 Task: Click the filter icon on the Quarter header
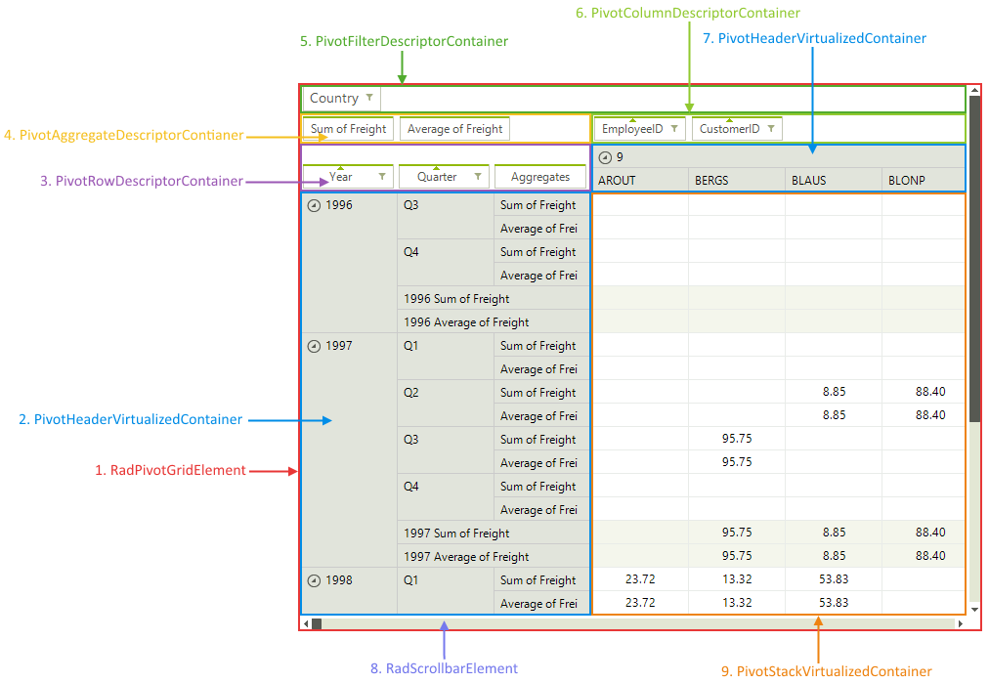pyautogui.click(x=478, y=176)
